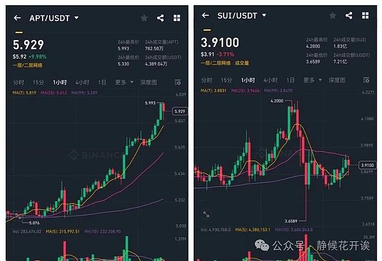
Task: Go back from the APT/USDT chart
Action: click(17, 18)
